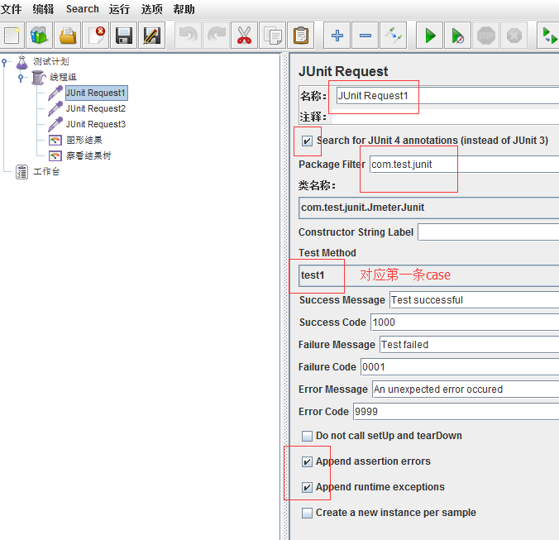Select 图形结果 in the tree
This screenshot has width=559, height=540.
click(x=84, y=140)
